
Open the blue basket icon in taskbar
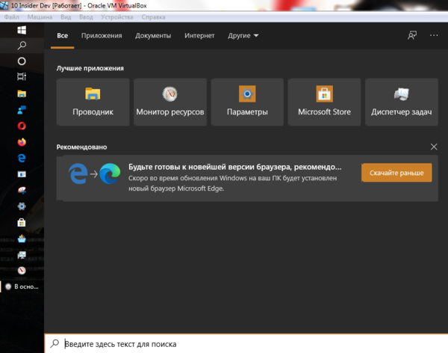point(22,239)
